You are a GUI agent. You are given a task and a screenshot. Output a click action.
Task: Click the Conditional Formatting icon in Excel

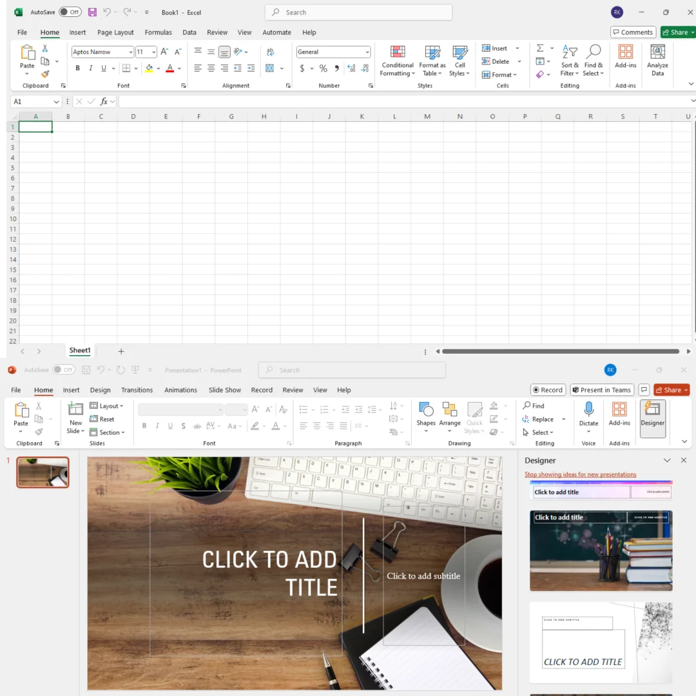(398, 53)
